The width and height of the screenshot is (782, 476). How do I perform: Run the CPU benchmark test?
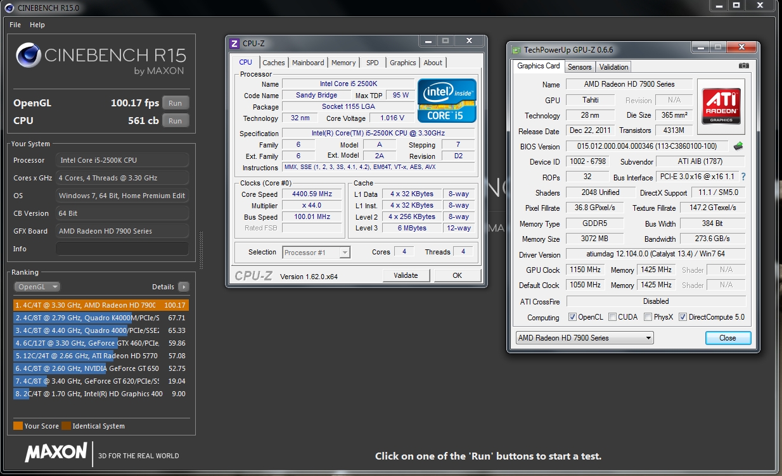pos(176,121)
